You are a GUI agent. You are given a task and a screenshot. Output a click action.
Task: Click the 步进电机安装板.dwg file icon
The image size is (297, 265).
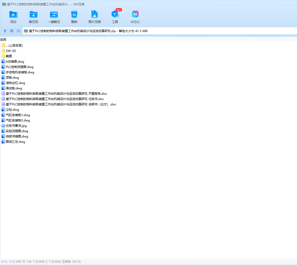tap(3, 72)
